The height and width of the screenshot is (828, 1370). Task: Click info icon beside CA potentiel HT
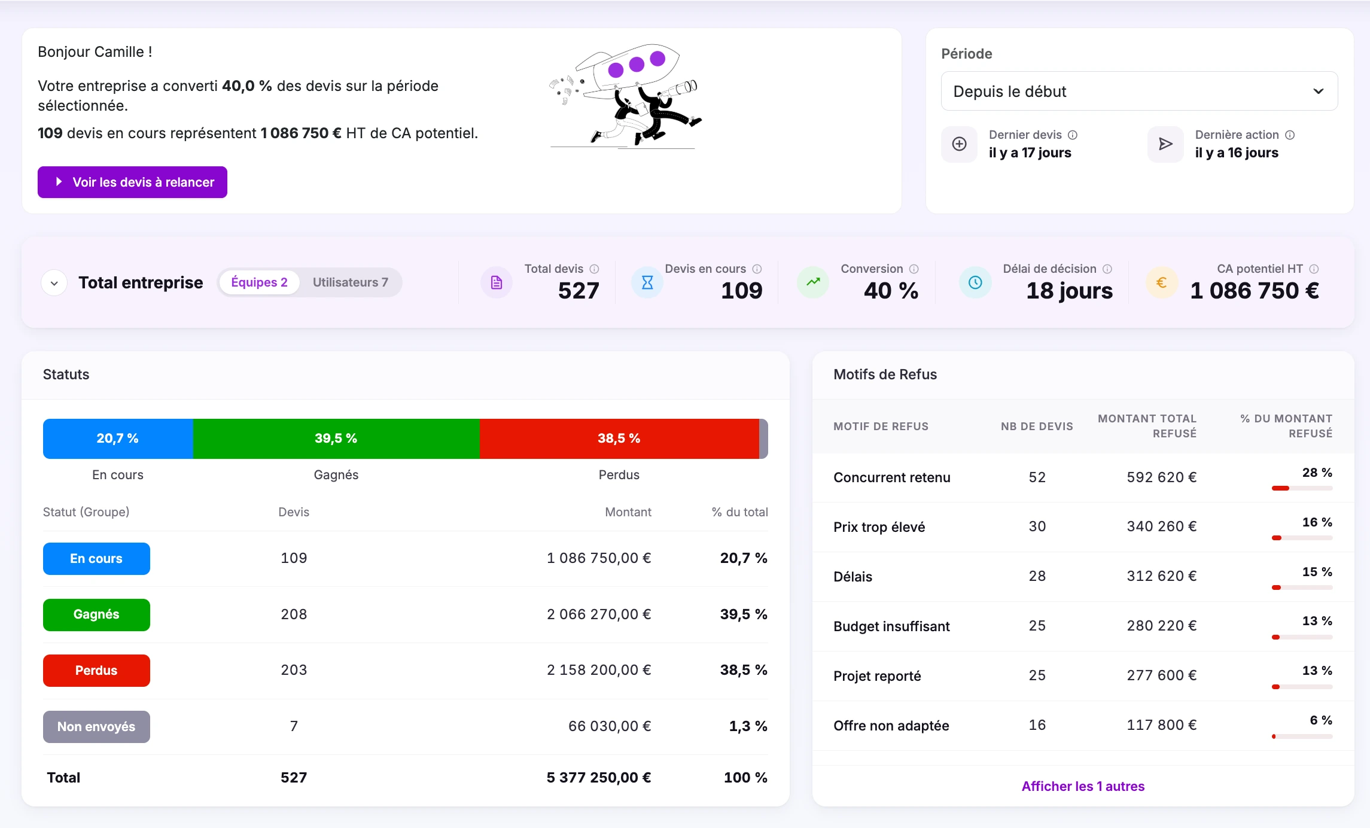1314,269
